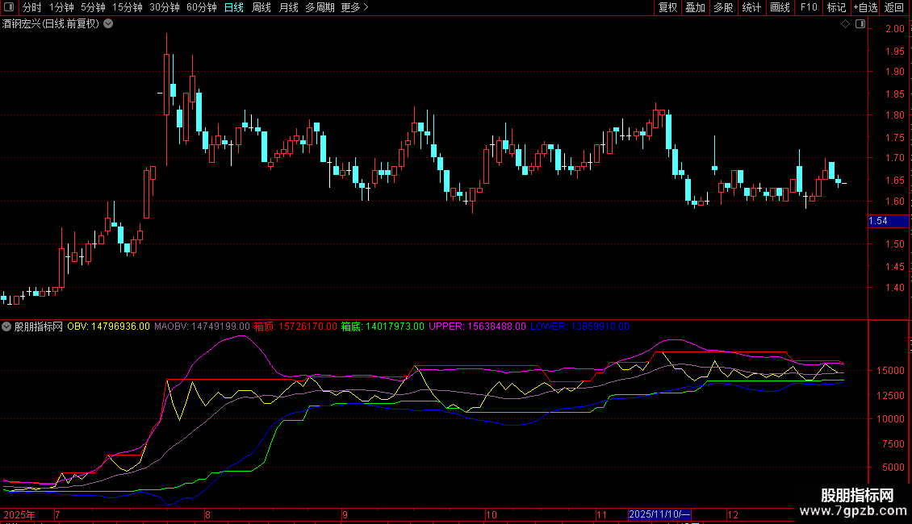Click the 2025/11/10 date marker on timeline

(659, 514)
